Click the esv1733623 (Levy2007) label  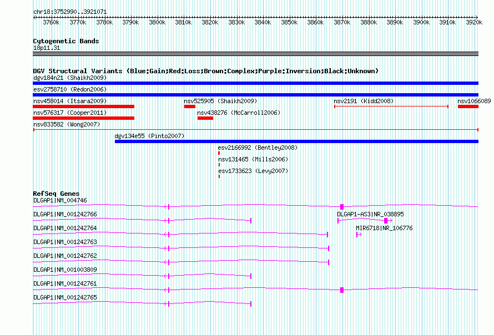[x=253, y=171]
